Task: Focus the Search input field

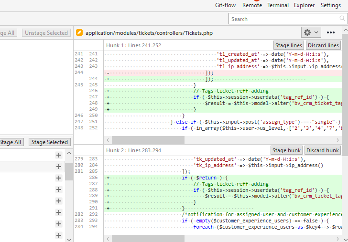Action: [x=287, y=19]
